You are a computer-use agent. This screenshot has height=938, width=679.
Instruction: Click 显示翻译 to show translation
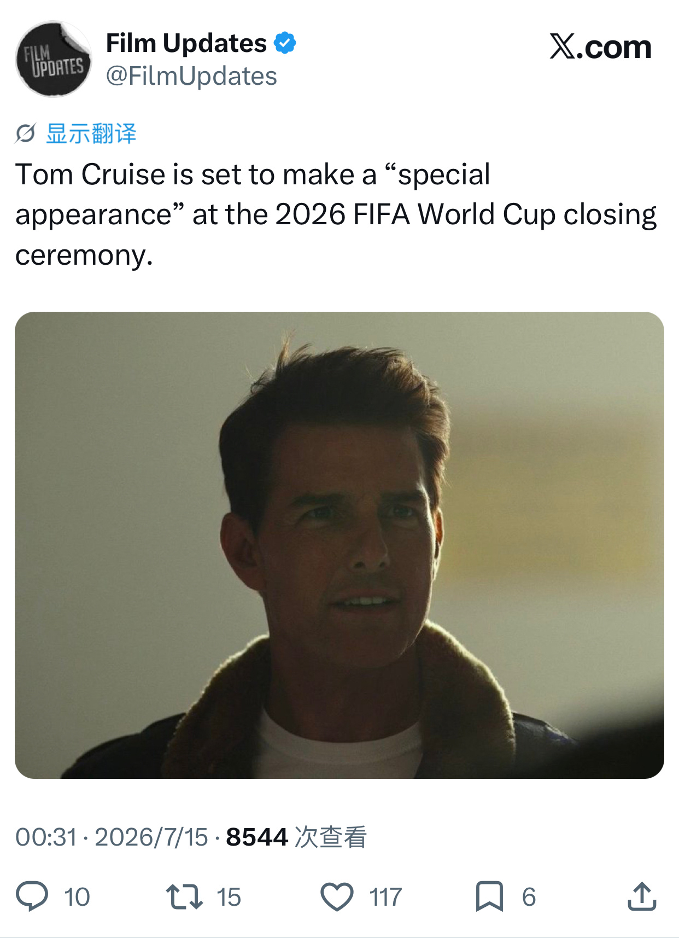[91, 133]
